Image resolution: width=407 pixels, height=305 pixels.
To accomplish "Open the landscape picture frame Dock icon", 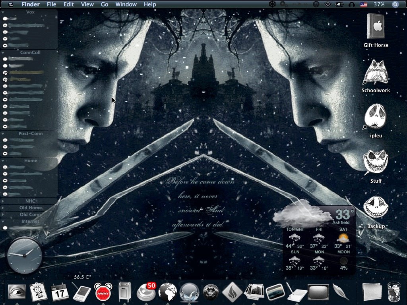I will pyautogui.click(x=275, y=292).
